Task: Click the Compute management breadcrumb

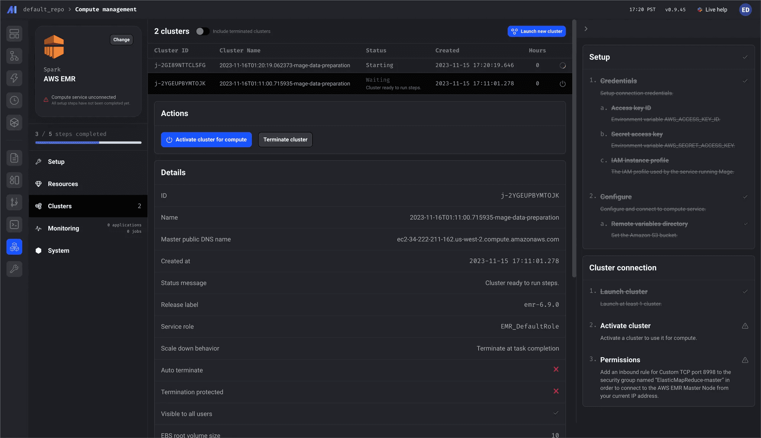Action: 106,9
